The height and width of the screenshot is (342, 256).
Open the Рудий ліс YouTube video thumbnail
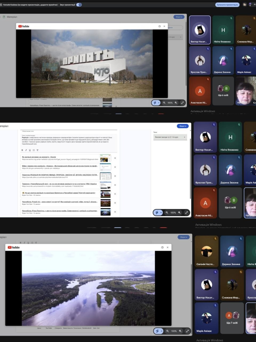(105, 203)
